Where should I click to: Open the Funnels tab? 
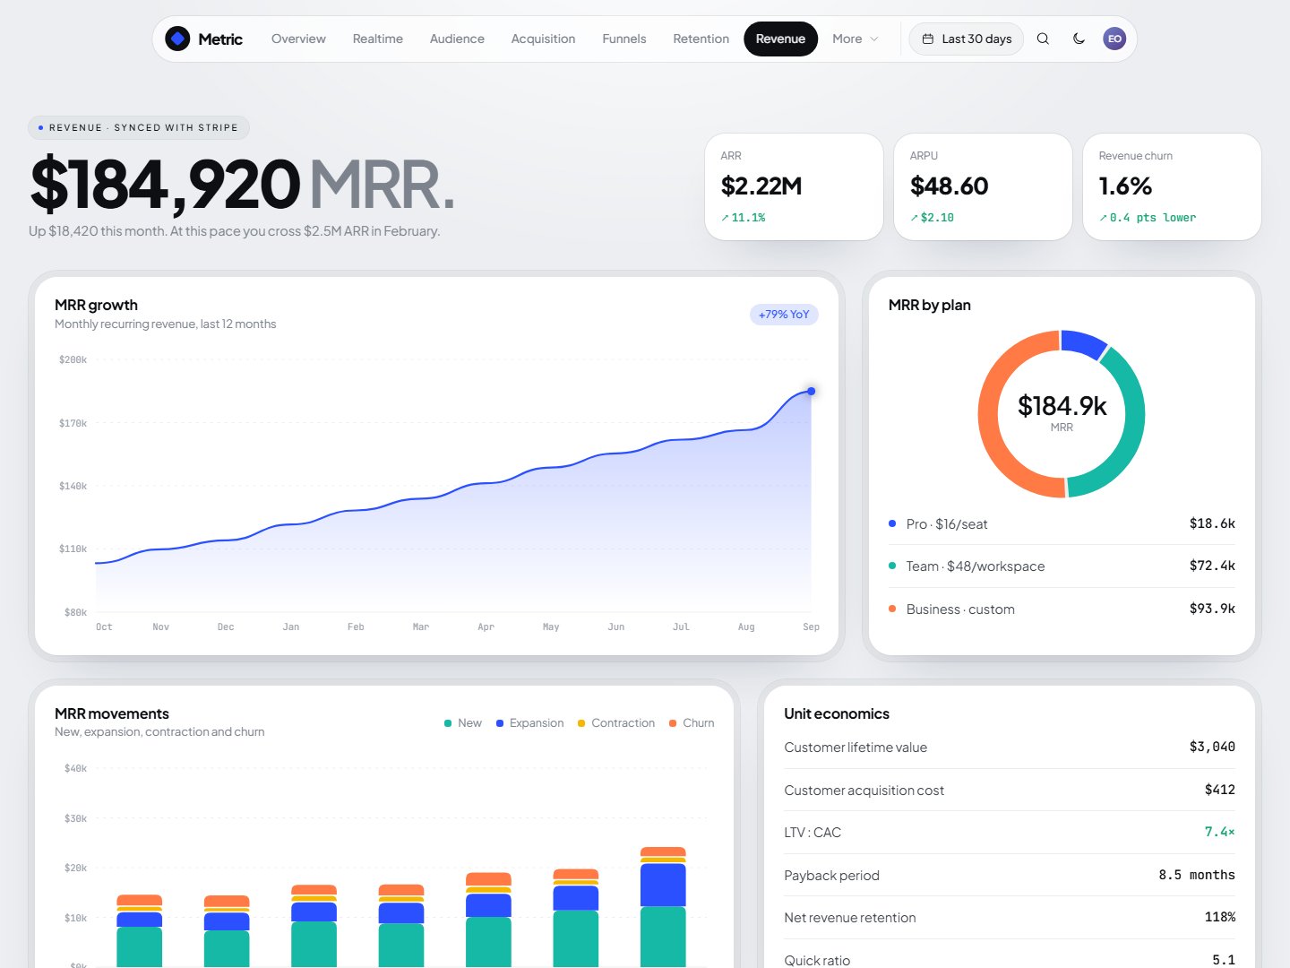(624, 39)
